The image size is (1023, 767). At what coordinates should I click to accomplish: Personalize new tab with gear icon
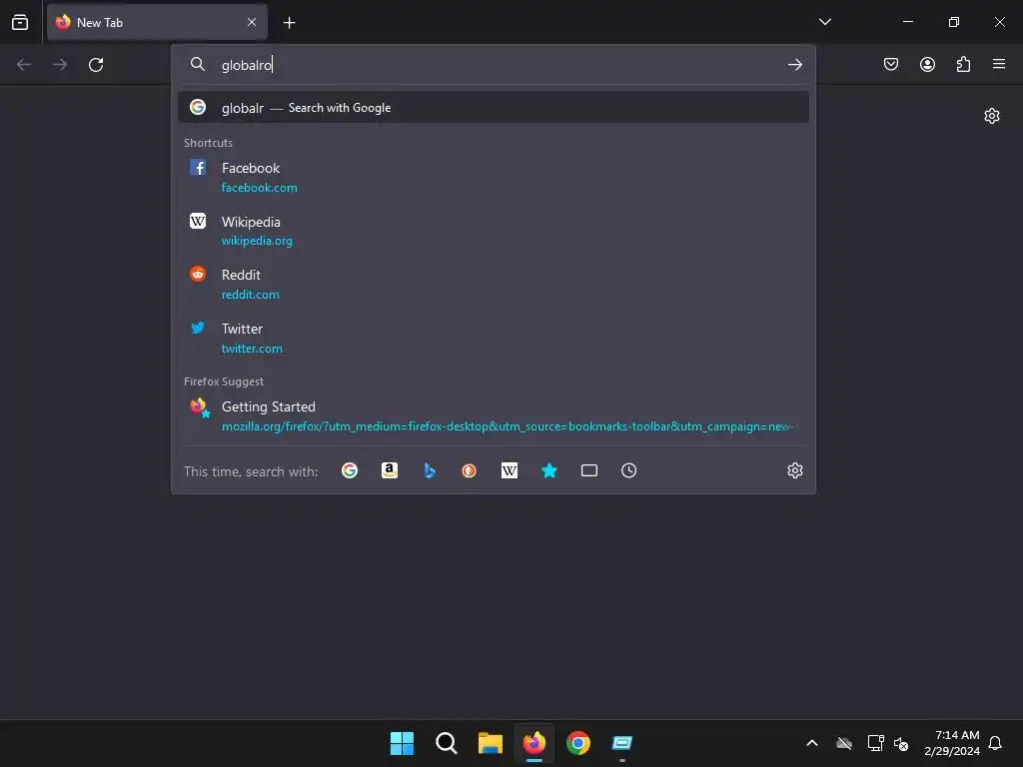pos(992,116)
